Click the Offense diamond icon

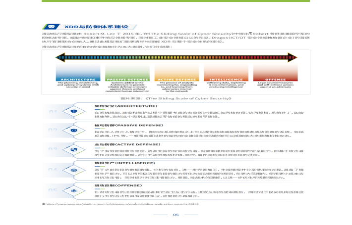click(74, 191)
